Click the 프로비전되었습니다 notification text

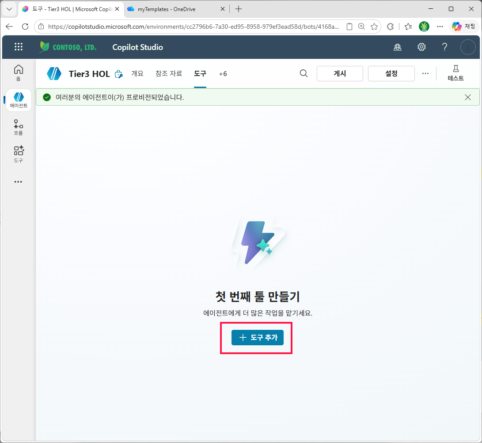click(120, 98)
